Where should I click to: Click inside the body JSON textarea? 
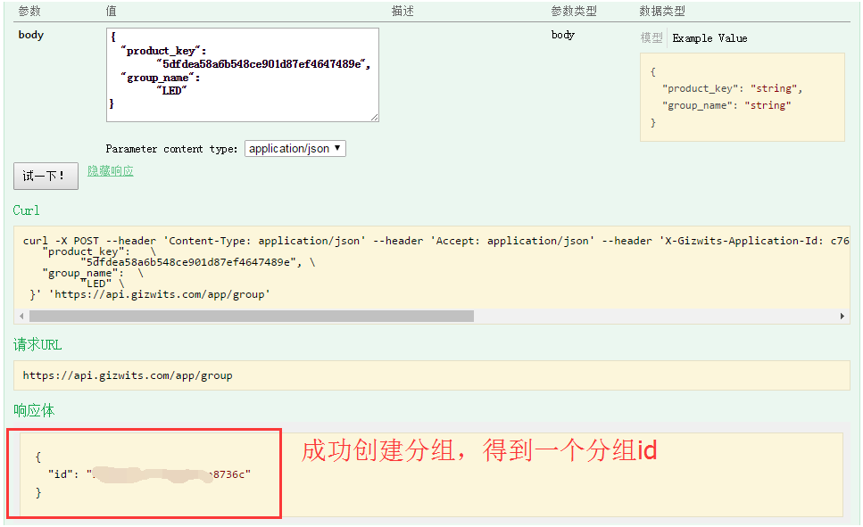pos(241,75)
